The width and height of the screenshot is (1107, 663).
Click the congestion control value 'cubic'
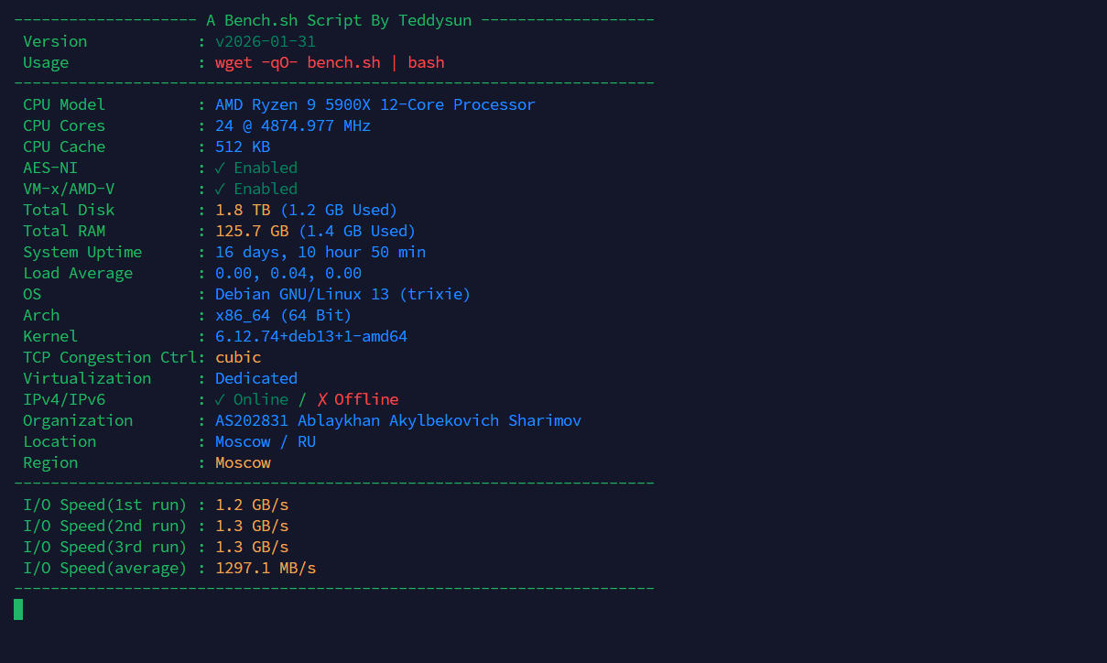(x=238, y=357)
